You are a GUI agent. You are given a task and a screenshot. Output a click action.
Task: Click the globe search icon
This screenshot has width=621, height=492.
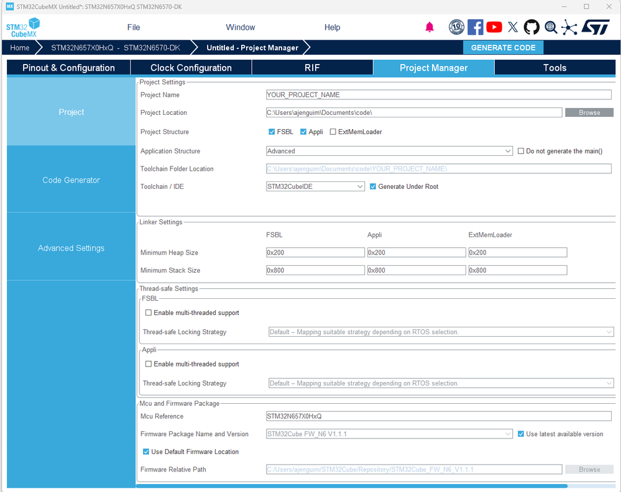[x=551, y=27]
